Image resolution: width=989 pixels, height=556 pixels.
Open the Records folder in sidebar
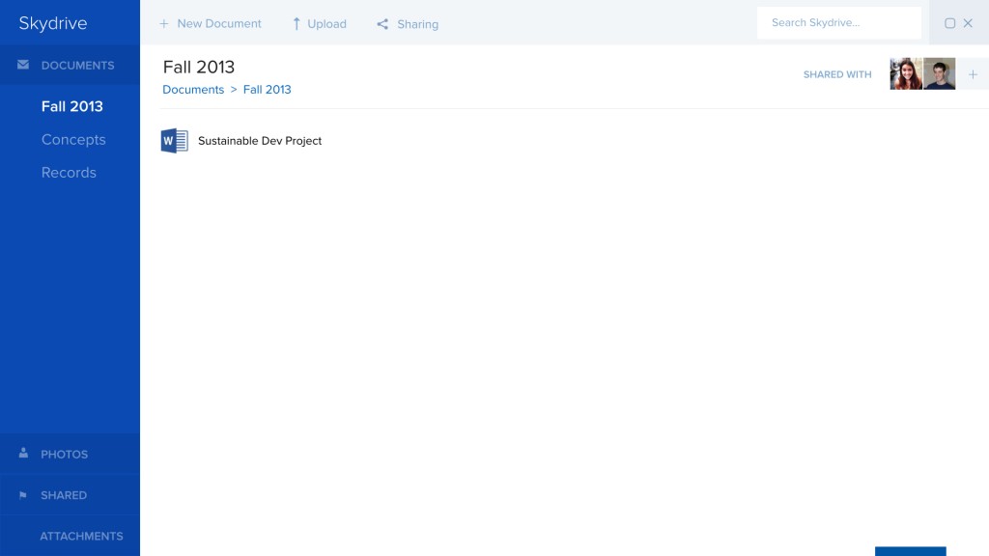click(69, 173)
